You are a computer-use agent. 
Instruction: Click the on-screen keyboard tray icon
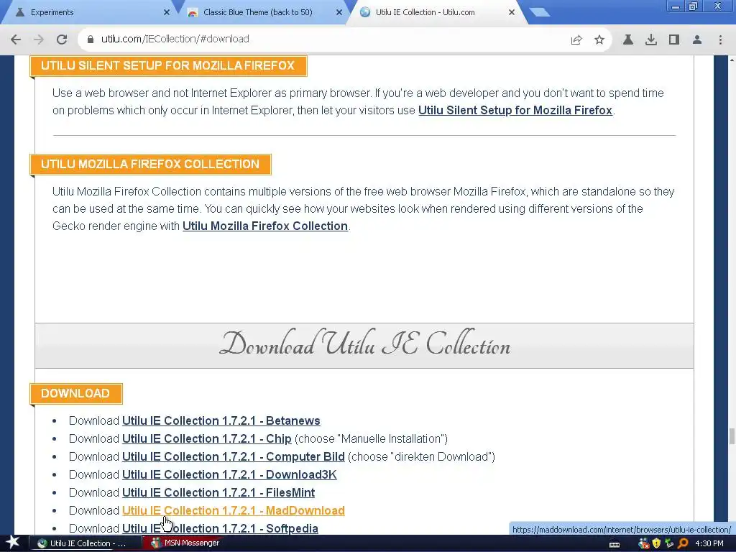click(614, 544)
